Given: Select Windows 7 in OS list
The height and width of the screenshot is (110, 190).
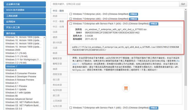Looking at the screenshot, I should pos(23,66).
